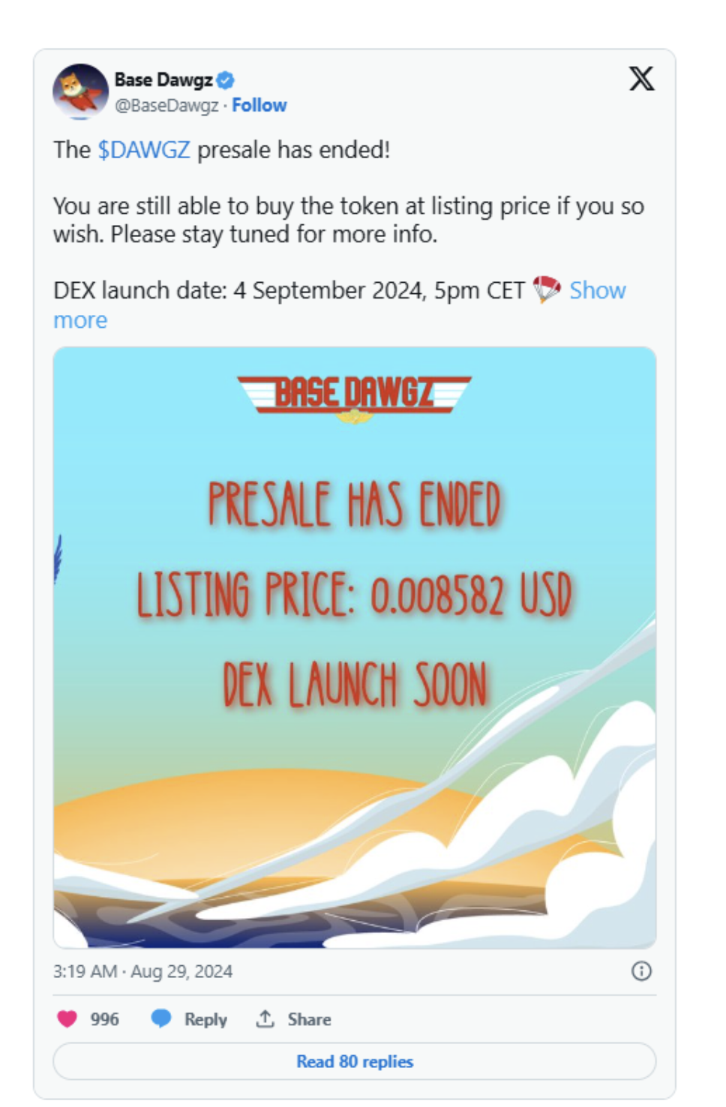Click the Base Dawgz display name

163,79
